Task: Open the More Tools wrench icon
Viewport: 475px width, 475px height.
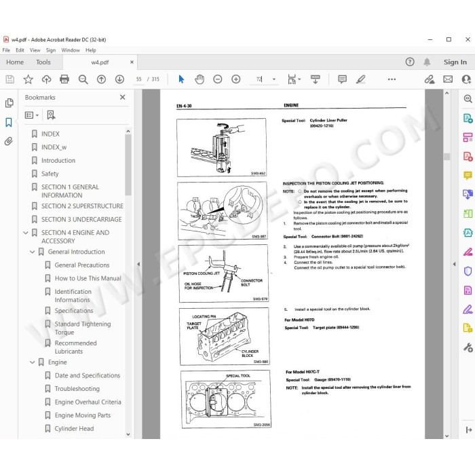Action: [x=468, y=347]
